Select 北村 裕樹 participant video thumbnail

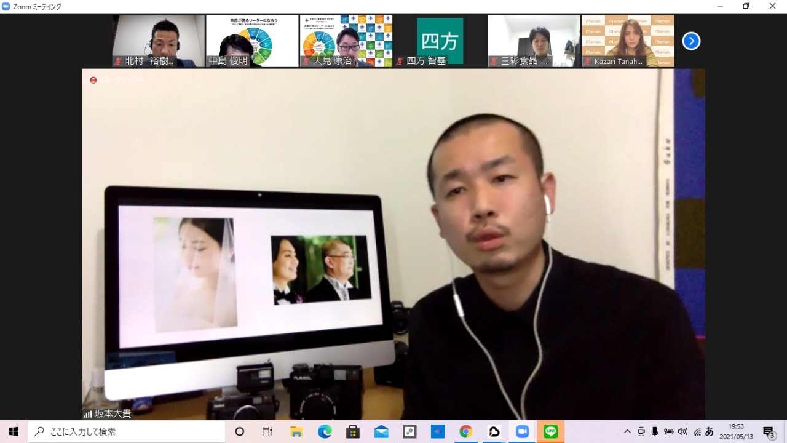159,41
